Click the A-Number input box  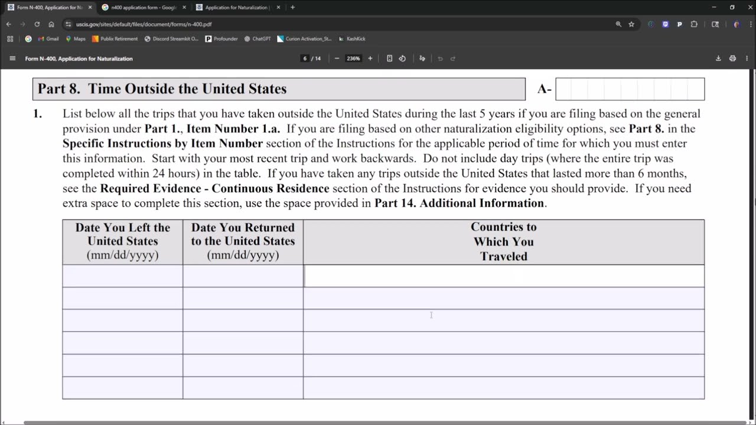point(630,89)
